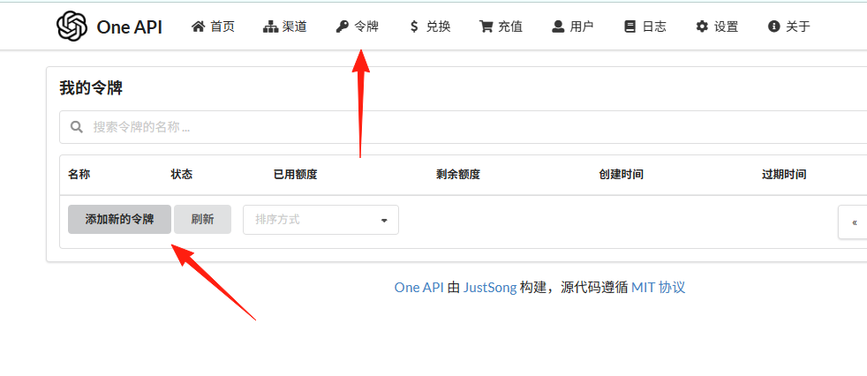Viewport: 867px width, 376px height.
Task: Open the 排序方式 dropdown
Action: coord(320,220)
